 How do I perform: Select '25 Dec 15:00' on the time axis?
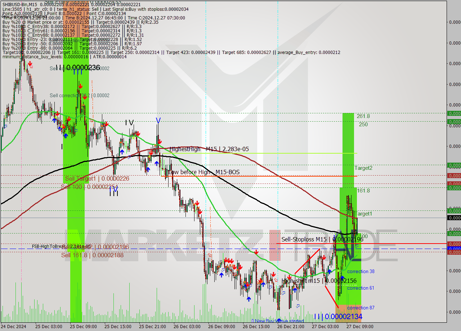[x=117, y=327]
